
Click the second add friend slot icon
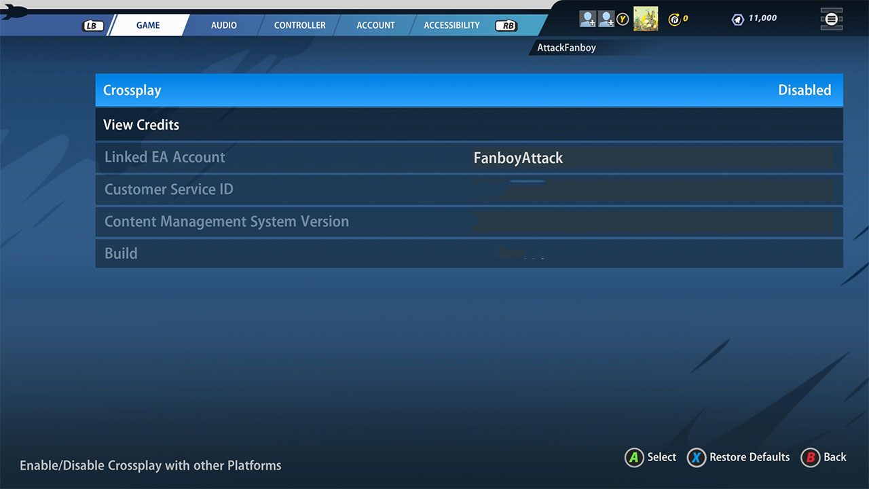click(x=606, y=19)
